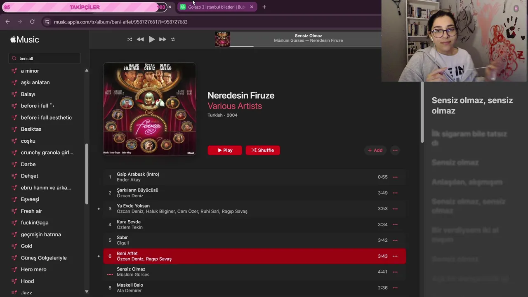Skip to the previous track
The height and width of the screenshot is (297, 528).
[140, 39]
